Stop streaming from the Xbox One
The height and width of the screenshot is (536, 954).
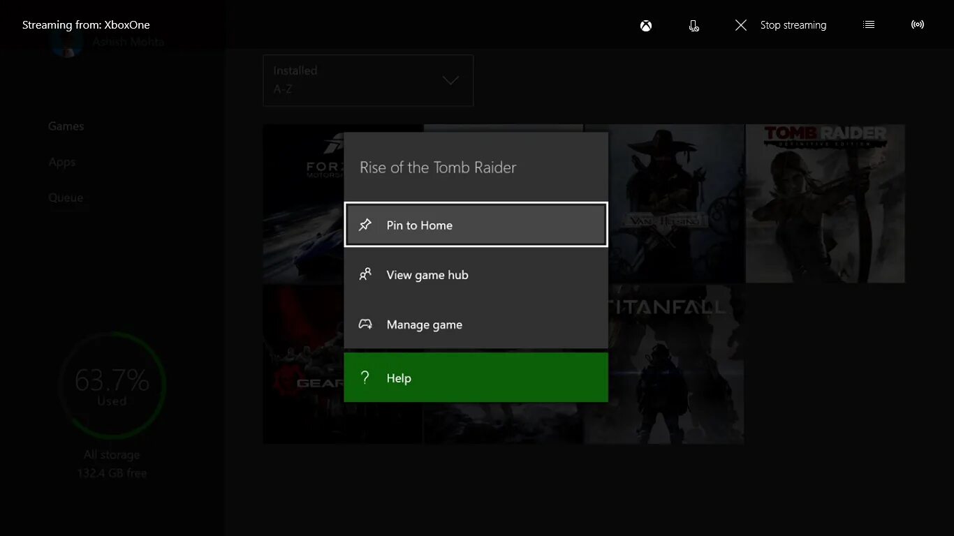click(x=793, y=25)
